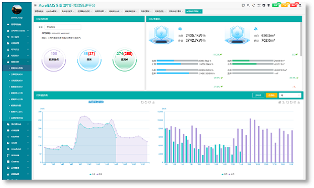
Task: Click the orange button in trend panel header
Action: (x=271, y=95)
